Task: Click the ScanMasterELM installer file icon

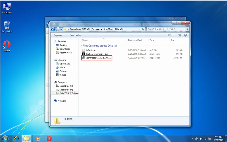Action: 83,58
